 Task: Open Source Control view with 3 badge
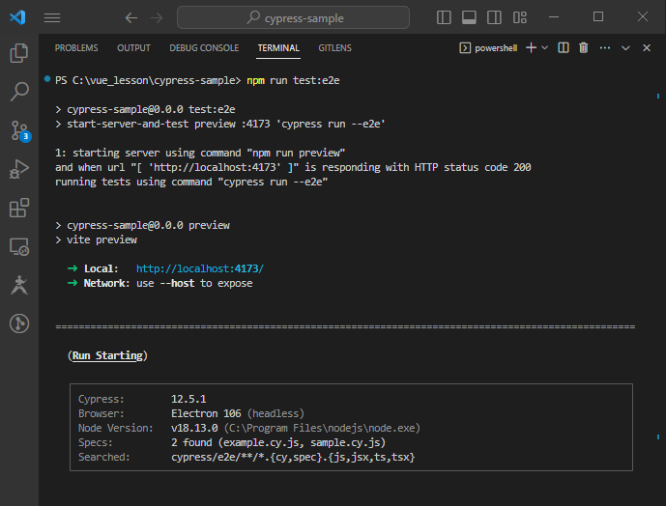(x=19, y=130)
